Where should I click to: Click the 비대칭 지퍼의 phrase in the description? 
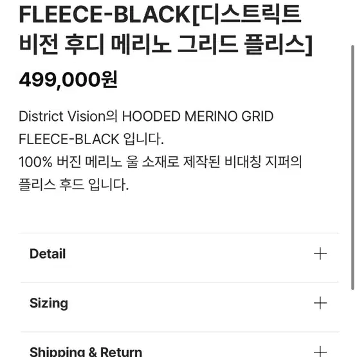(x=263, y=162)
